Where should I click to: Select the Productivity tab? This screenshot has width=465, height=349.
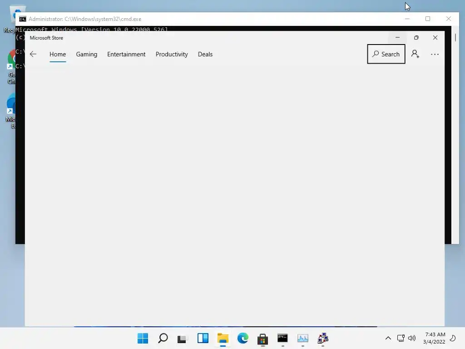[x=172, y=55]
